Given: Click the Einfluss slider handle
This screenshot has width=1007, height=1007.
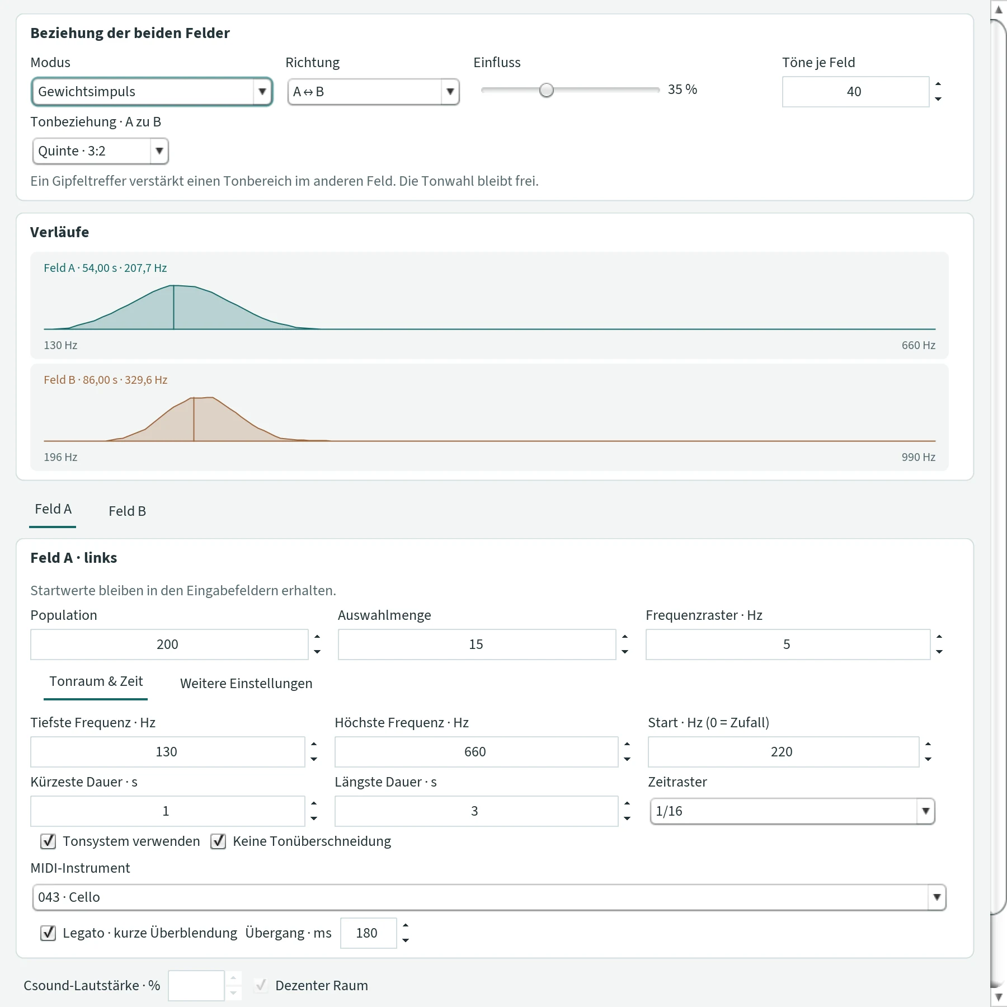Looking at the screenshot, I should pyautogui.click(x=547, y=90).
